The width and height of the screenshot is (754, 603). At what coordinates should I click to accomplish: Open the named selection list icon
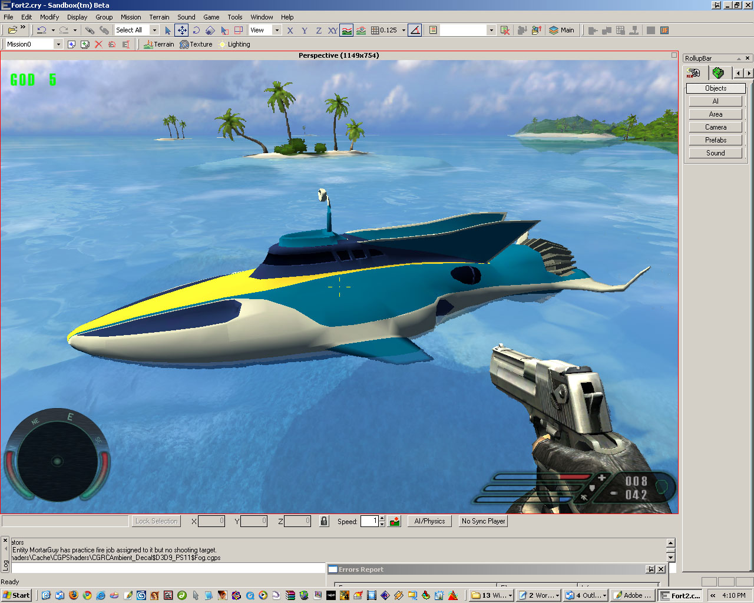pyautogui.click(x=433, y=30)
